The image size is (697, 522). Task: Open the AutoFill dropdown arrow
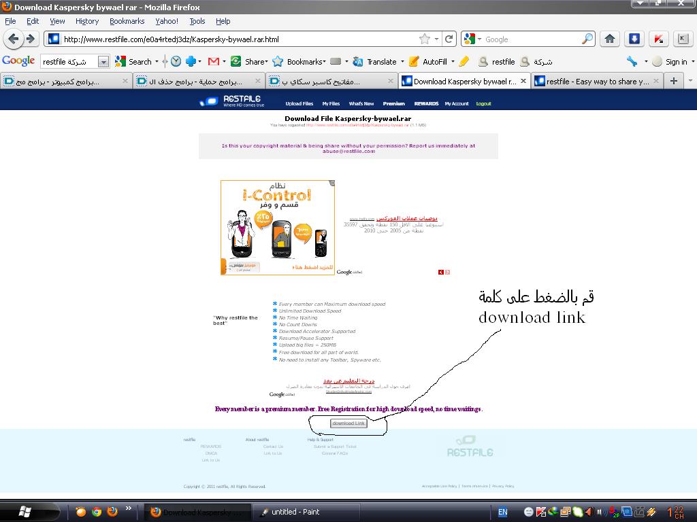tap(453, 62)
